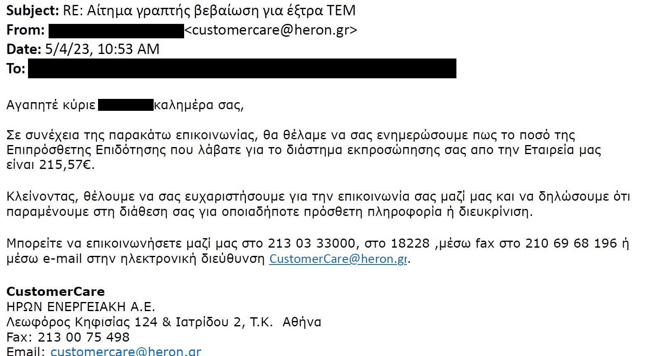Click the address line Λεωφόρος Κηφισίας 124
This screenshot has height=356, width=650.
(82, 322)
